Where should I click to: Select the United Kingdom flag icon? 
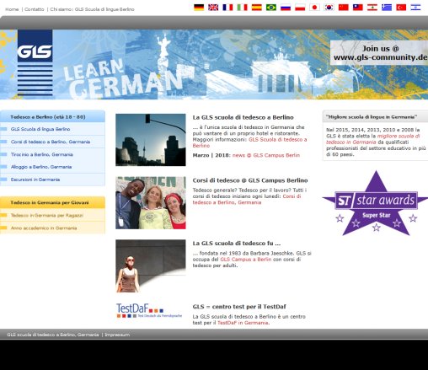point(213,8)
